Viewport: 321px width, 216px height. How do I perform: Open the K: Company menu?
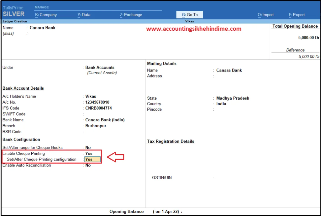(46, 15)
